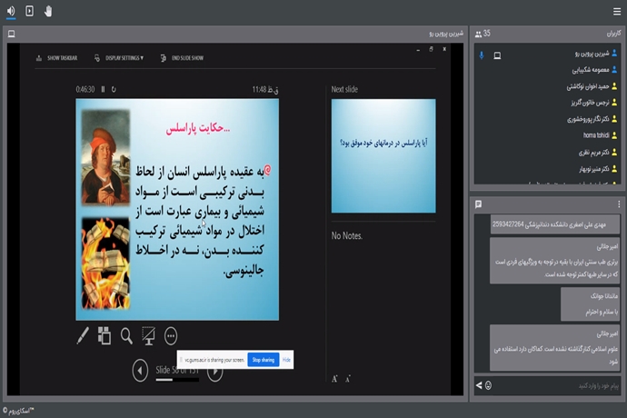
Task: Click the see all slides icon
Action: pyautogui.click(x=104, y=336)
